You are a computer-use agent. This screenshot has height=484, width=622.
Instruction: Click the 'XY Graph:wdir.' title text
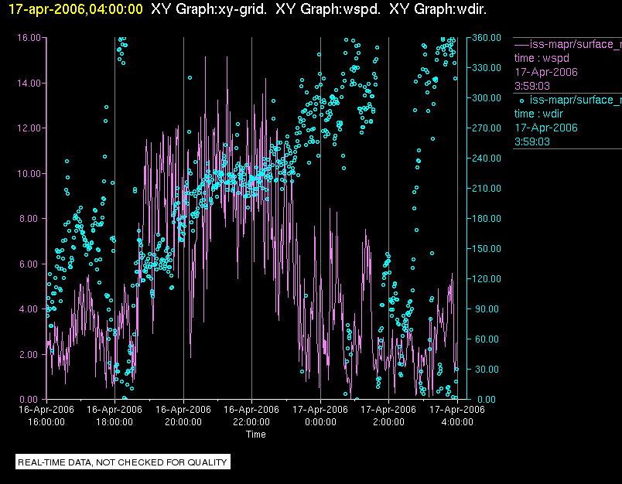click(x=438, y=9)
